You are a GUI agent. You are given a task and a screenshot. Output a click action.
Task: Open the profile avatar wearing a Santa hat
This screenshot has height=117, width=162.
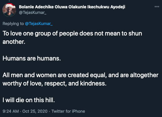[x=9, y=10]
